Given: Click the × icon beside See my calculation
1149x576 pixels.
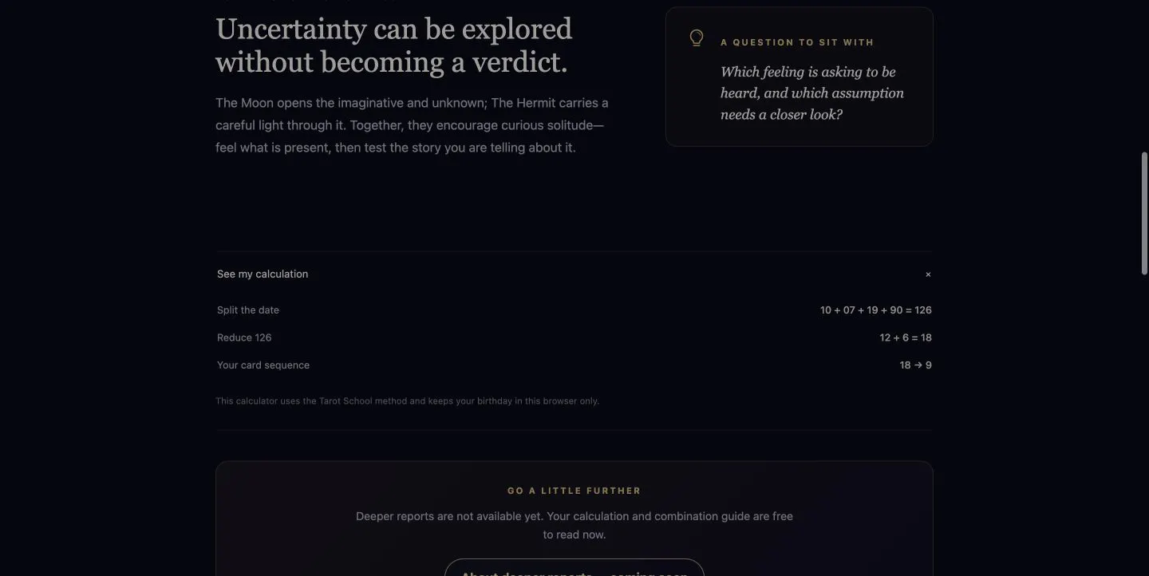Looking at the screenshot, I should tap(928, 274).
